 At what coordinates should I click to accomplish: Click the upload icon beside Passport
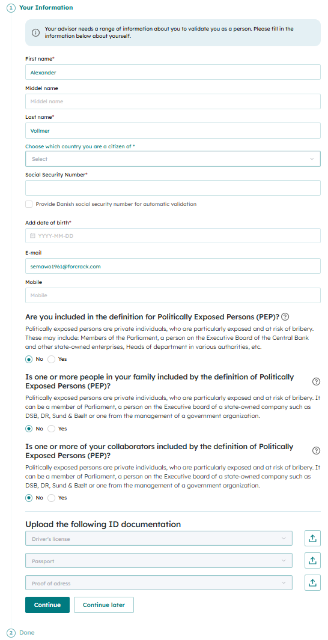[x=312, y=561]
